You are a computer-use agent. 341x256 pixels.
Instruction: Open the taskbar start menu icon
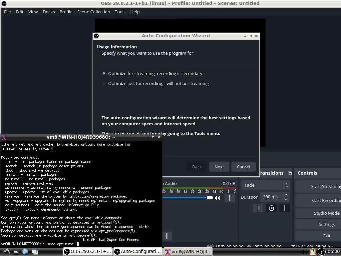coord(6,252)
